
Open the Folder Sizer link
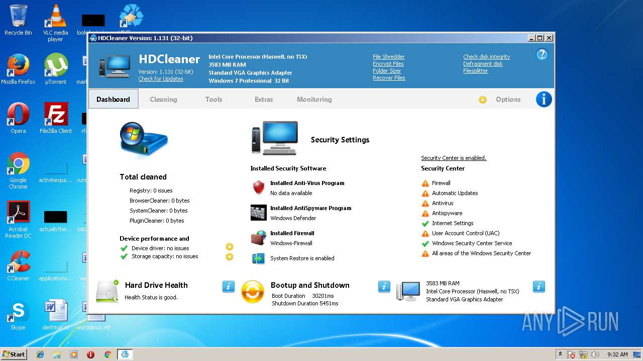pyautogui.click(x=387, y=71)
